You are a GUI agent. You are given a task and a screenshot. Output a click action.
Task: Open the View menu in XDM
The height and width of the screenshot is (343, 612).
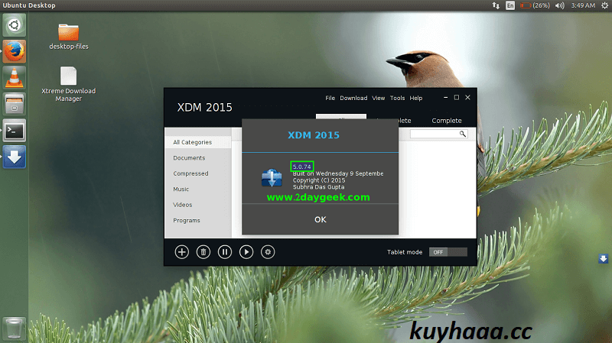click(378, 98)
